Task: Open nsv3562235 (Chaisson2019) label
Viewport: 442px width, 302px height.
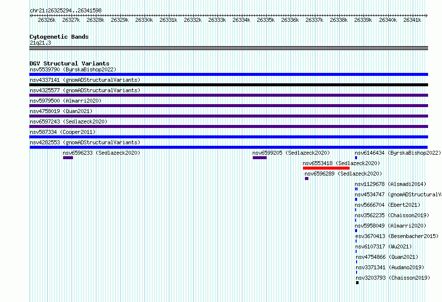Action: tap(392, 215)
